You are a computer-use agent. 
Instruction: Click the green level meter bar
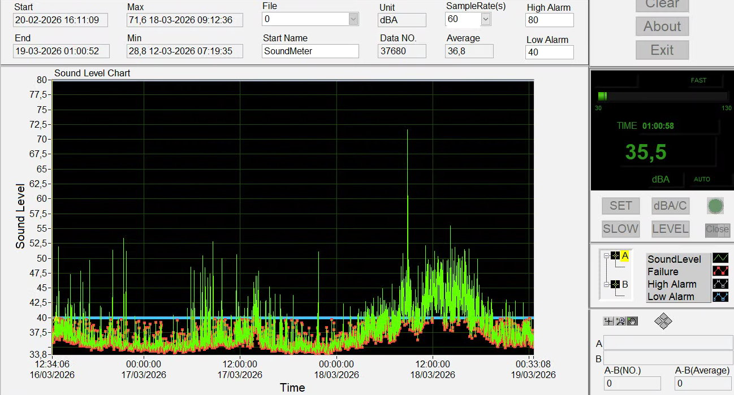coord(602,96)
